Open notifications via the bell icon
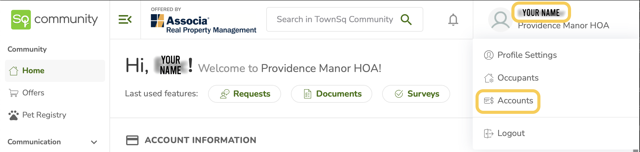Viewport: 640px width, 152px height. tap(453, 20)
